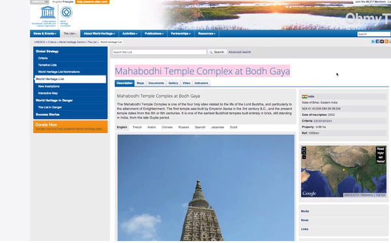This screenshot has height=243, width=391.
Task: Select World Heritage List sidebar item
Action: (x=70, y=79)
